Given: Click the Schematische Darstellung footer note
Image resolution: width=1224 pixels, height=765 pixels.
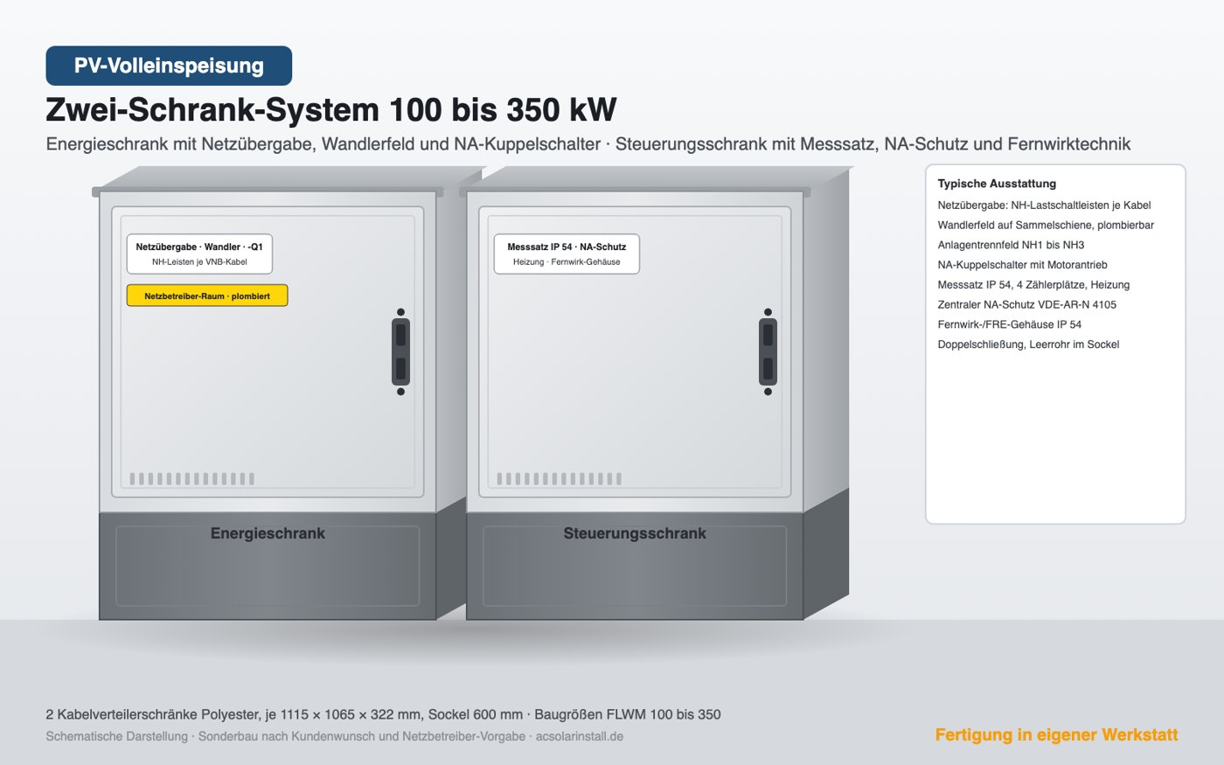Looking at the screenshot, I should (335, 736).
